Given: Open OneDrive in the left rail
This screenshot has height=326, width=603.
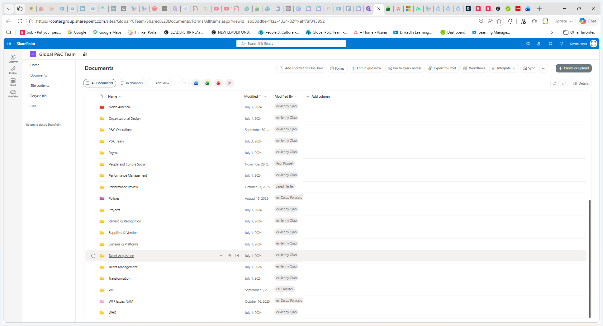Looking at the screenshot, I should tap(13, 94).
